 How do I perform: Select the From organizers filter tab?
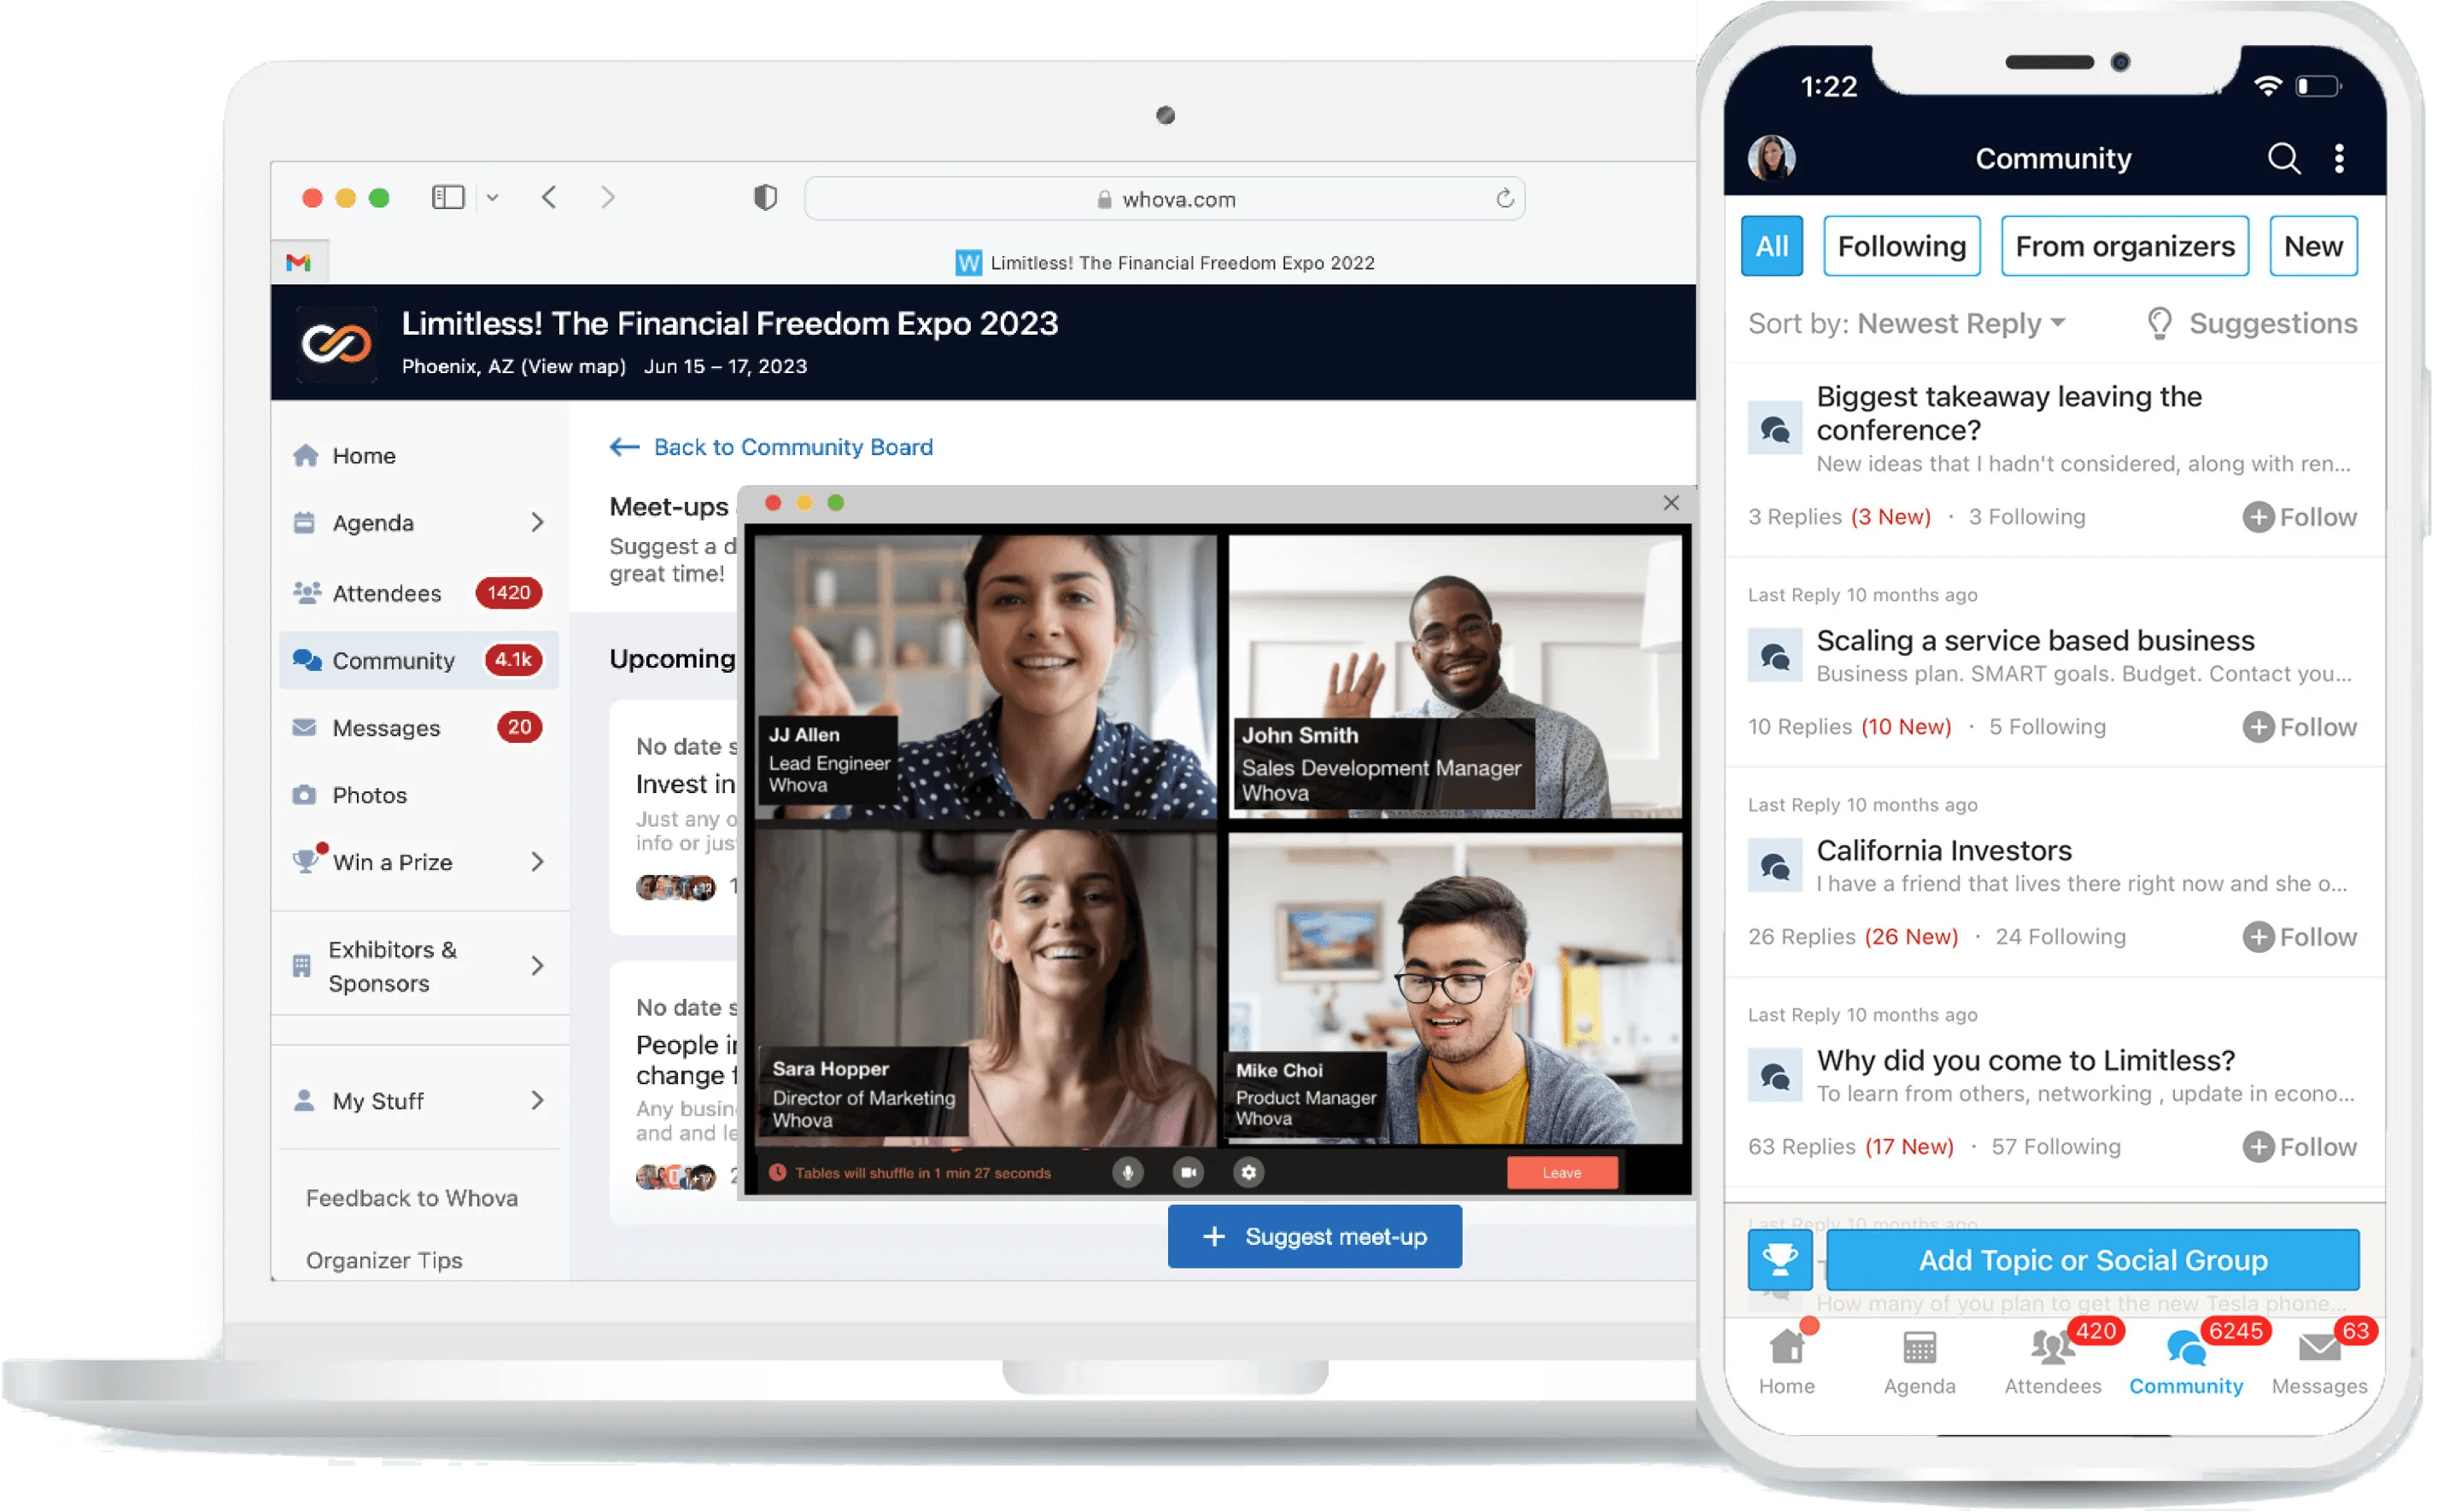(x=2124, y=246)
